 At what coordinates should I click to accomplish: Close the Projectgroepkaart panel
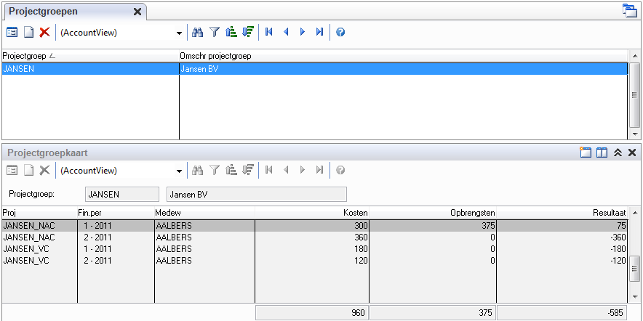(x=632, y=153)
